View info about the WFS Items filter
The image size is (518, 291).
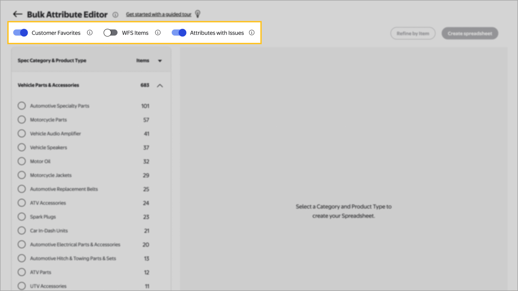pos(158,33)
